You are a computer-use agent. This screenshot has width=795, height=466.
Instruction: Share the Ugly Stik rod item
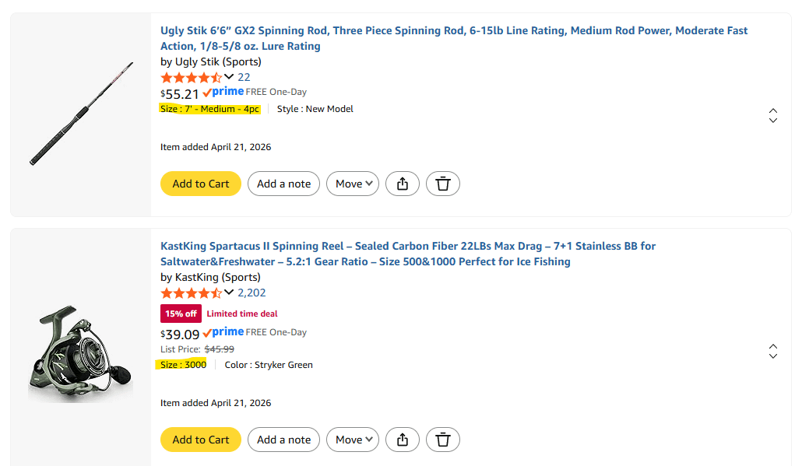403,184
